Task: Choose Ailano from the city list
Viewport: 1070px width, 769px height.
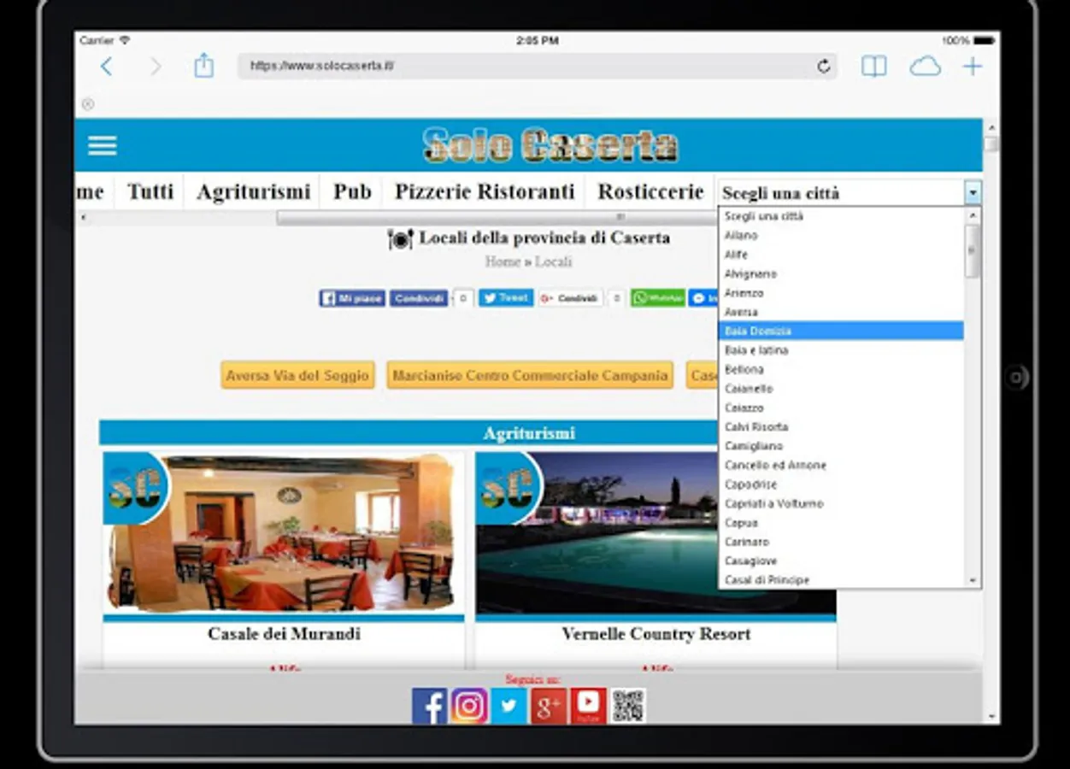Action: coord(841,236)
